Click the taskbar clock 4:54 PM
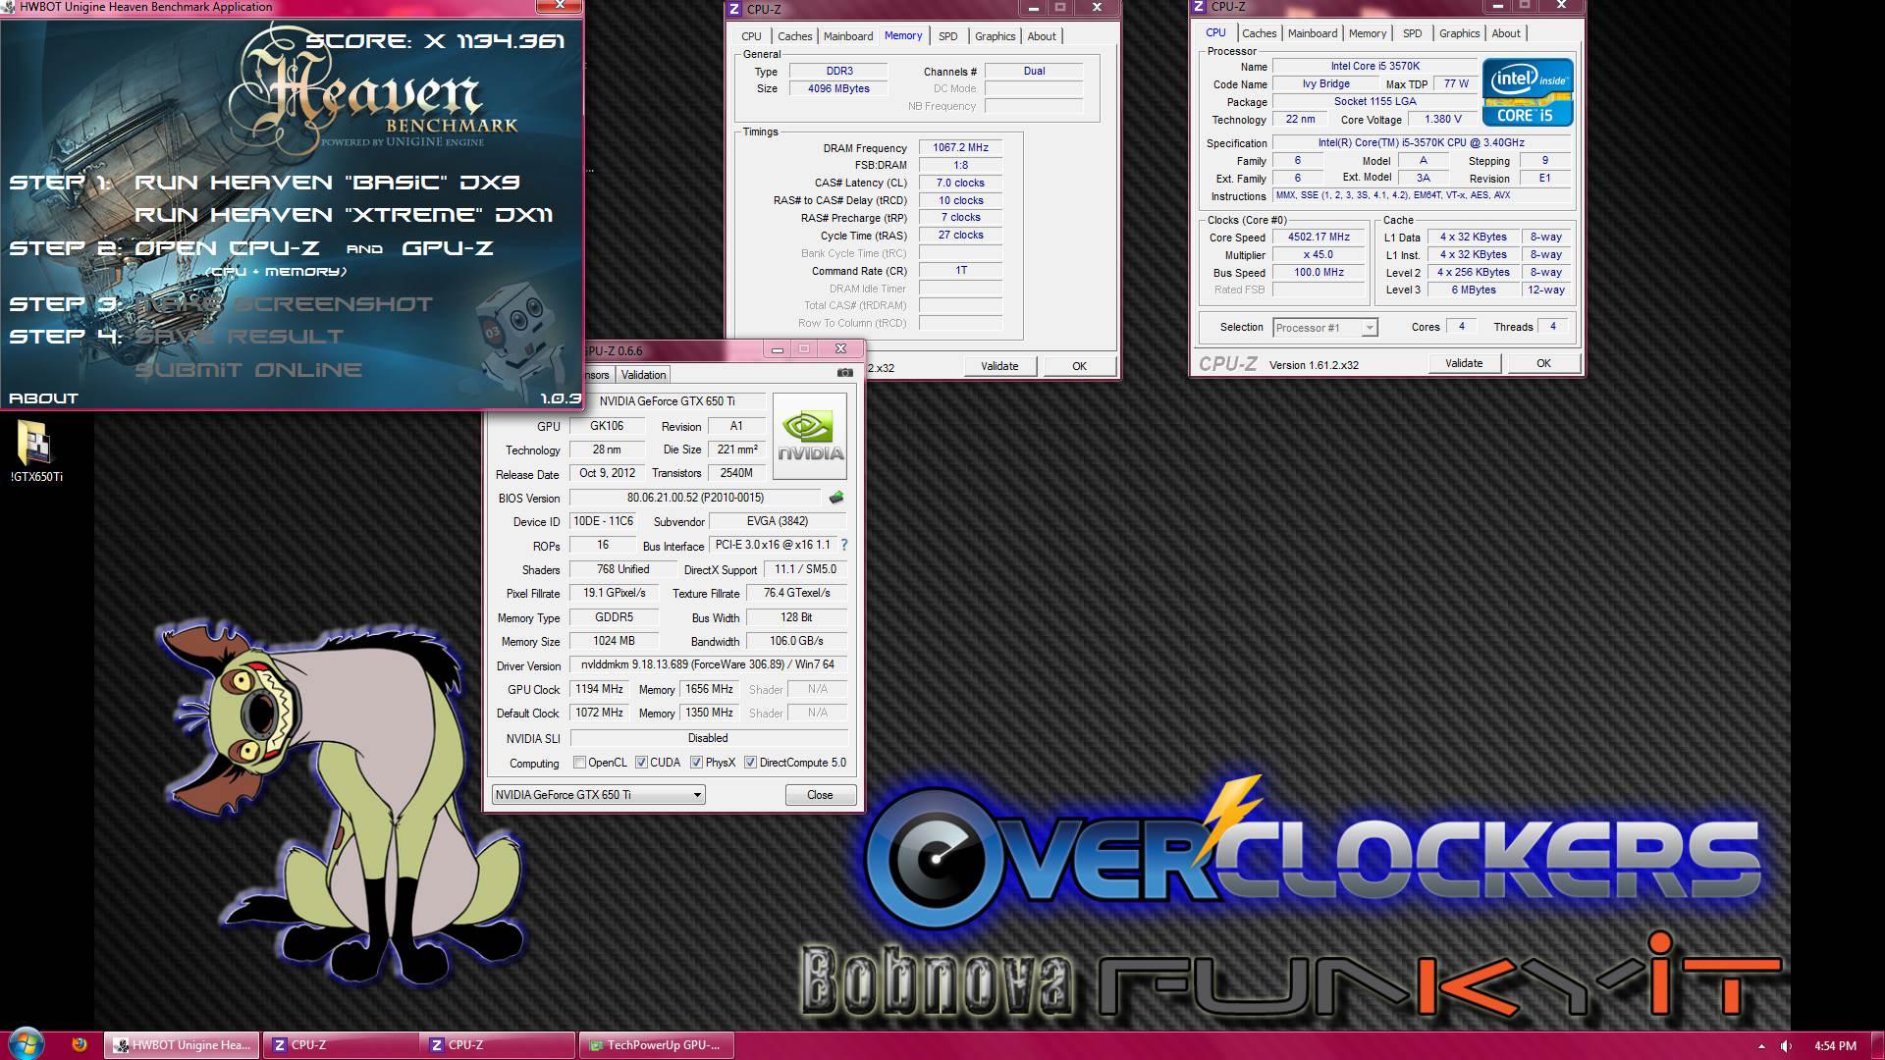The image size is (1885, 1060). click(1835, 1046)
